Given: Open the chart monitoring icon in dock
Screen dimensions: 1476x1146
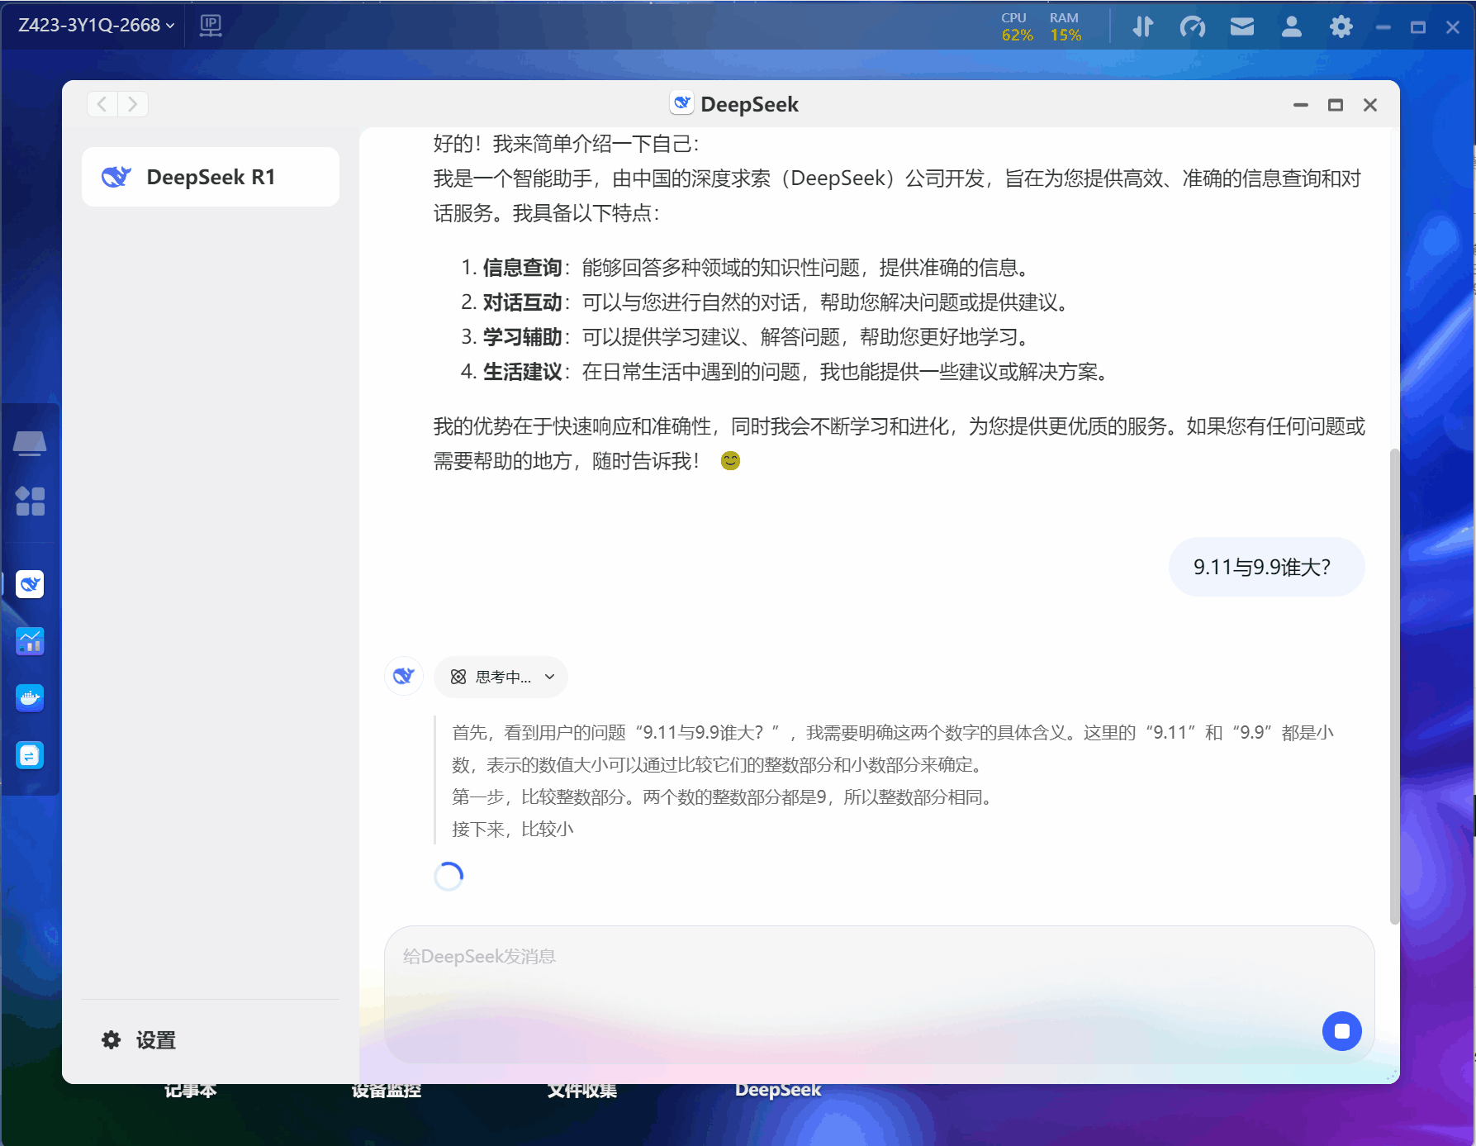Looking at the screenshot, I should [x=30, y=641].
